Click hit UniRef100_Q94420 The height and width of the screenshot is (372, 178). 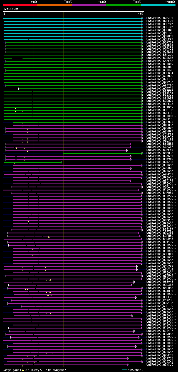point(160,242)
